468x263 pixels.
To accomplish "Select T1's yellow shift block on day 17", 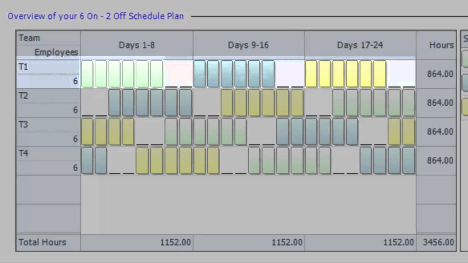I will point(311,74).
